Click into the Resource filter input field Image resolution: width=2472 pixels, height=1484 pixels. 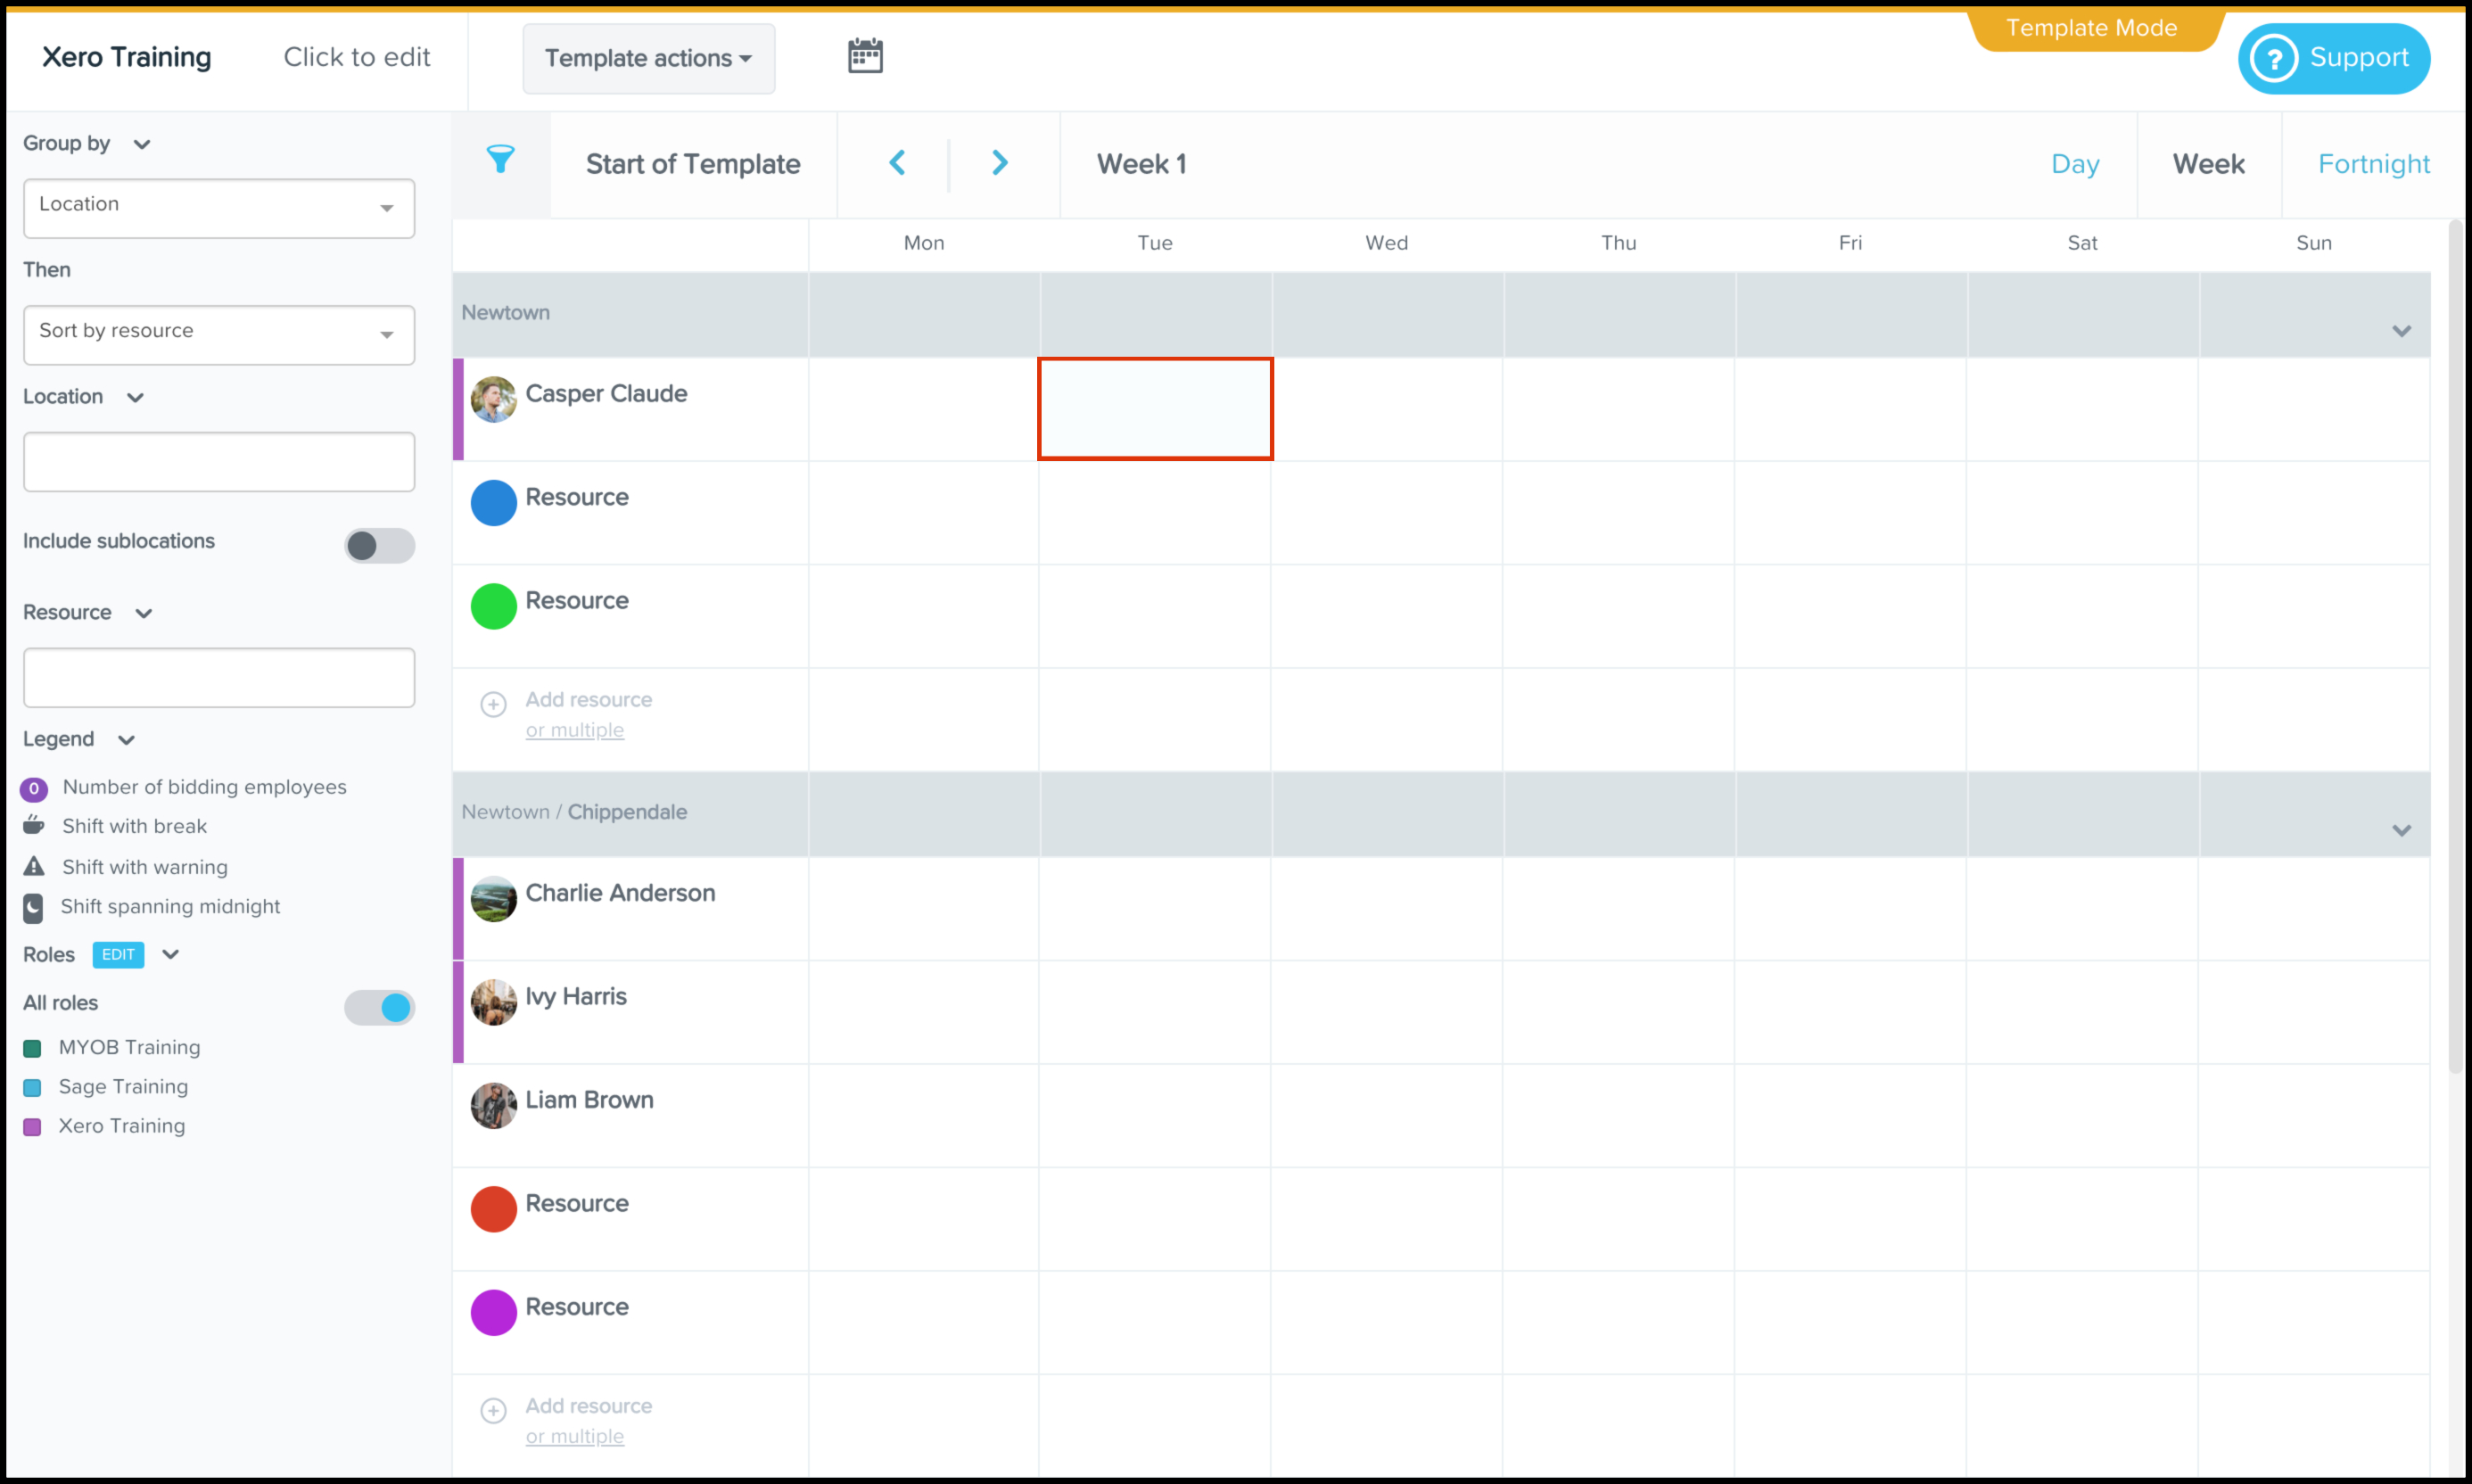coord(218,677)
